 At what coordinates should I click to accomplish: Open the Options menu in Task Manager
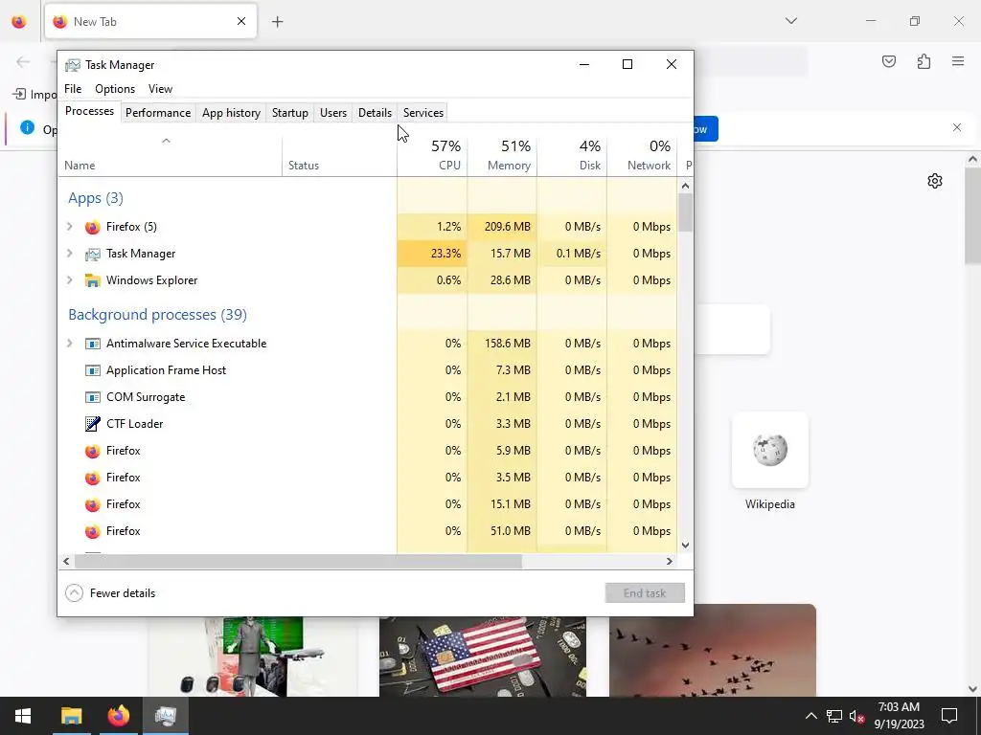115,89
